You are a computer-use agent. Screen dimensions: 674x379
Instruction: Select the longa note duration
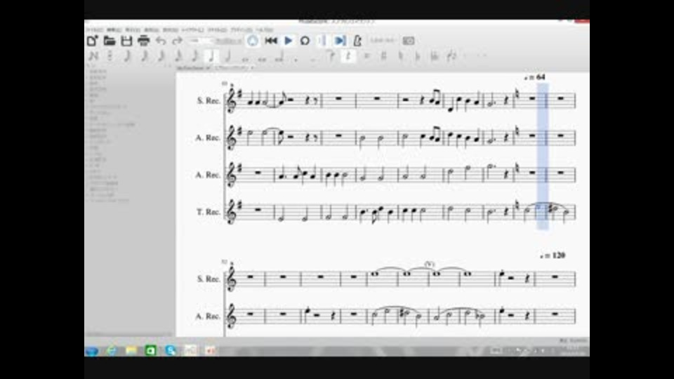pyautogui.click(x=279, y=56)
